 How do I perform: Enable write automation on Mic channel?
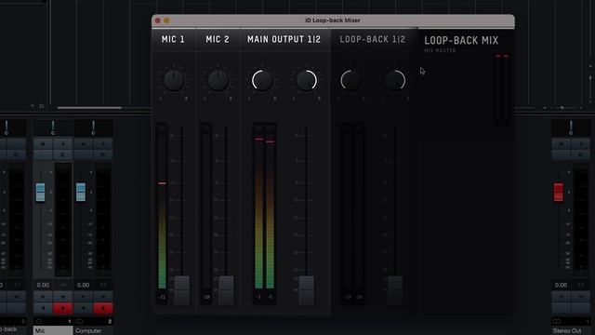62,296
